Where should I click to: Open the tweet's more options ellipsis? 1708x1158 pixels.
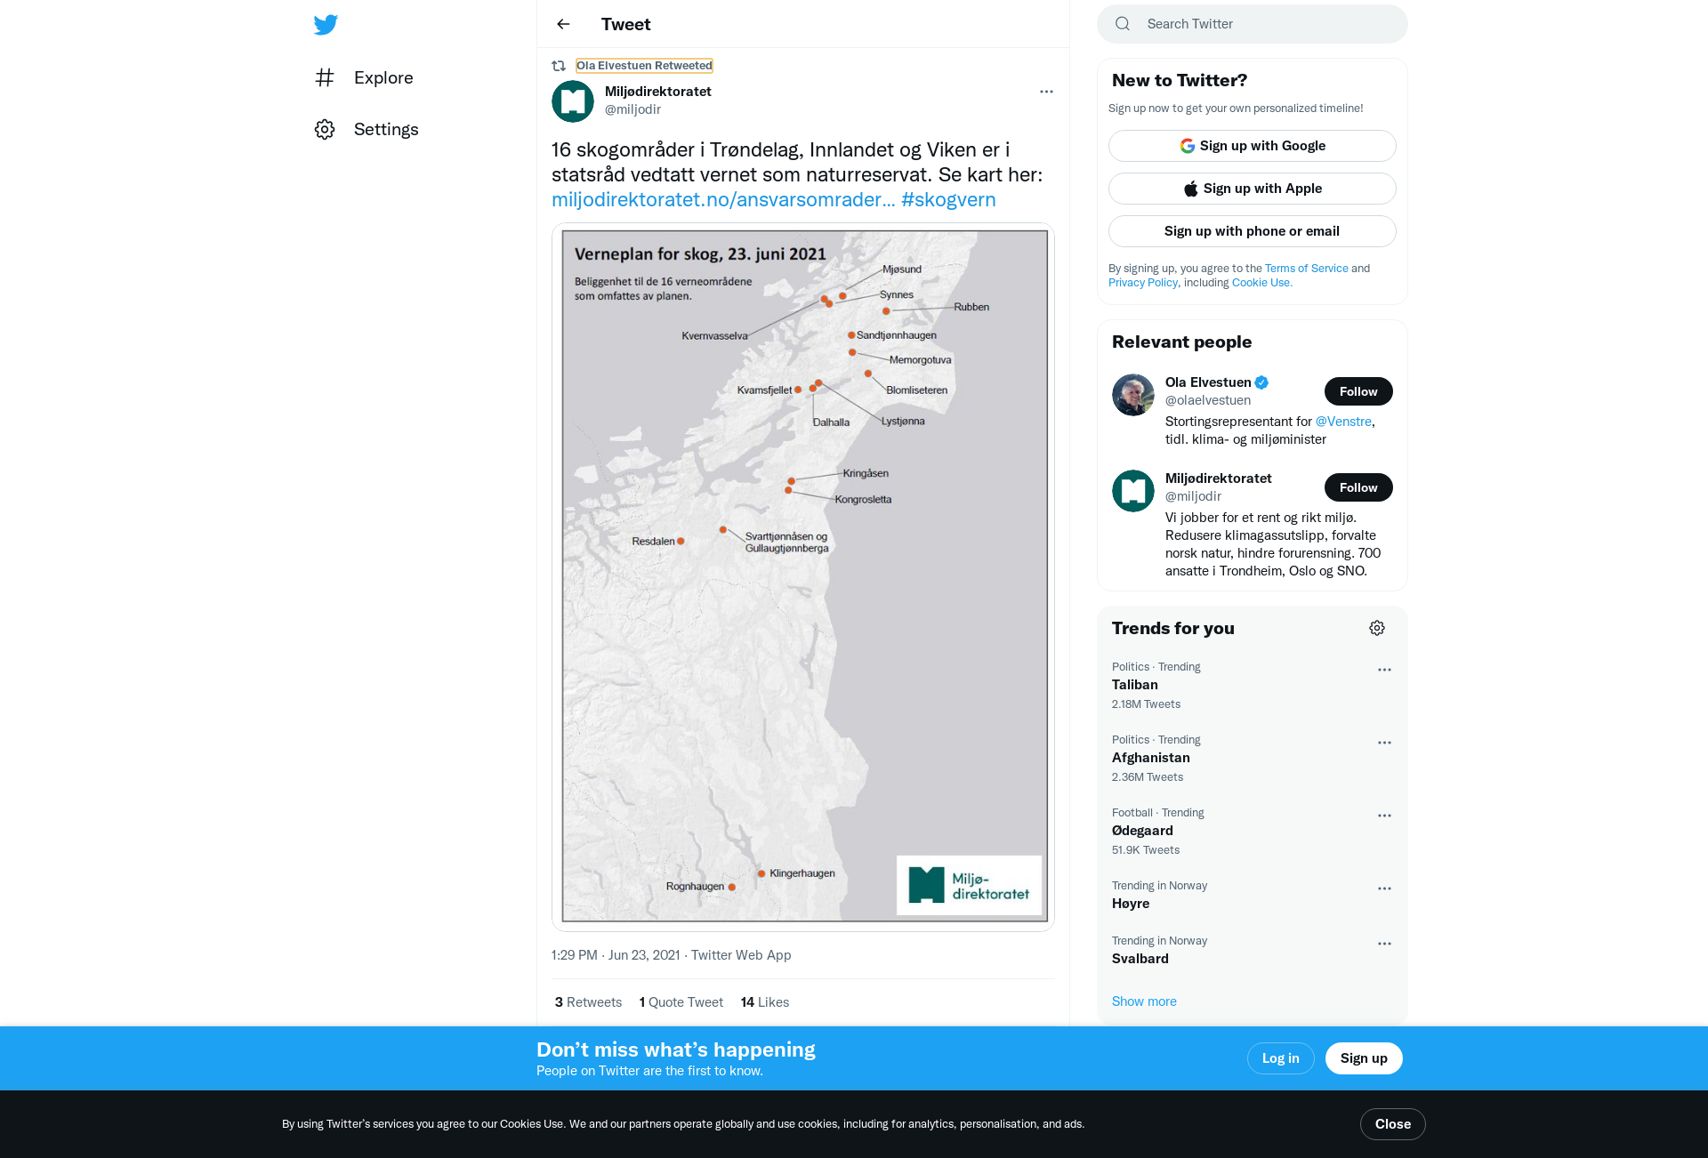[x=1046, y=92]
